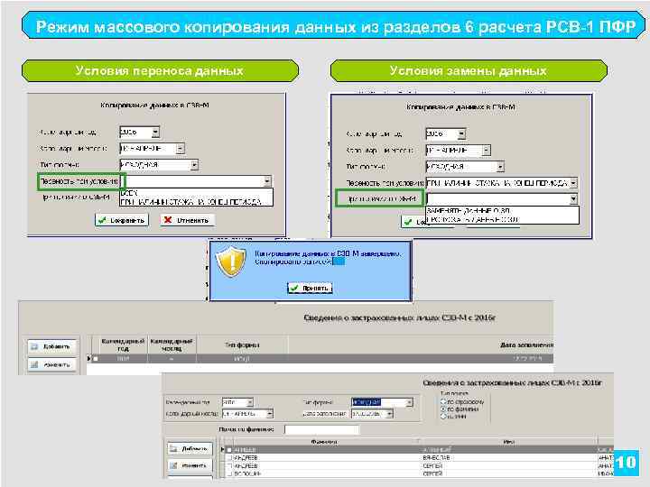Choose 'ПРИ НАЛИЧИИ СТАЖА НА КОНЕЦ ПЕРИОДА' list option in left dialog
This screenshot has width=650, height=487.
click(x=196, y=202)
